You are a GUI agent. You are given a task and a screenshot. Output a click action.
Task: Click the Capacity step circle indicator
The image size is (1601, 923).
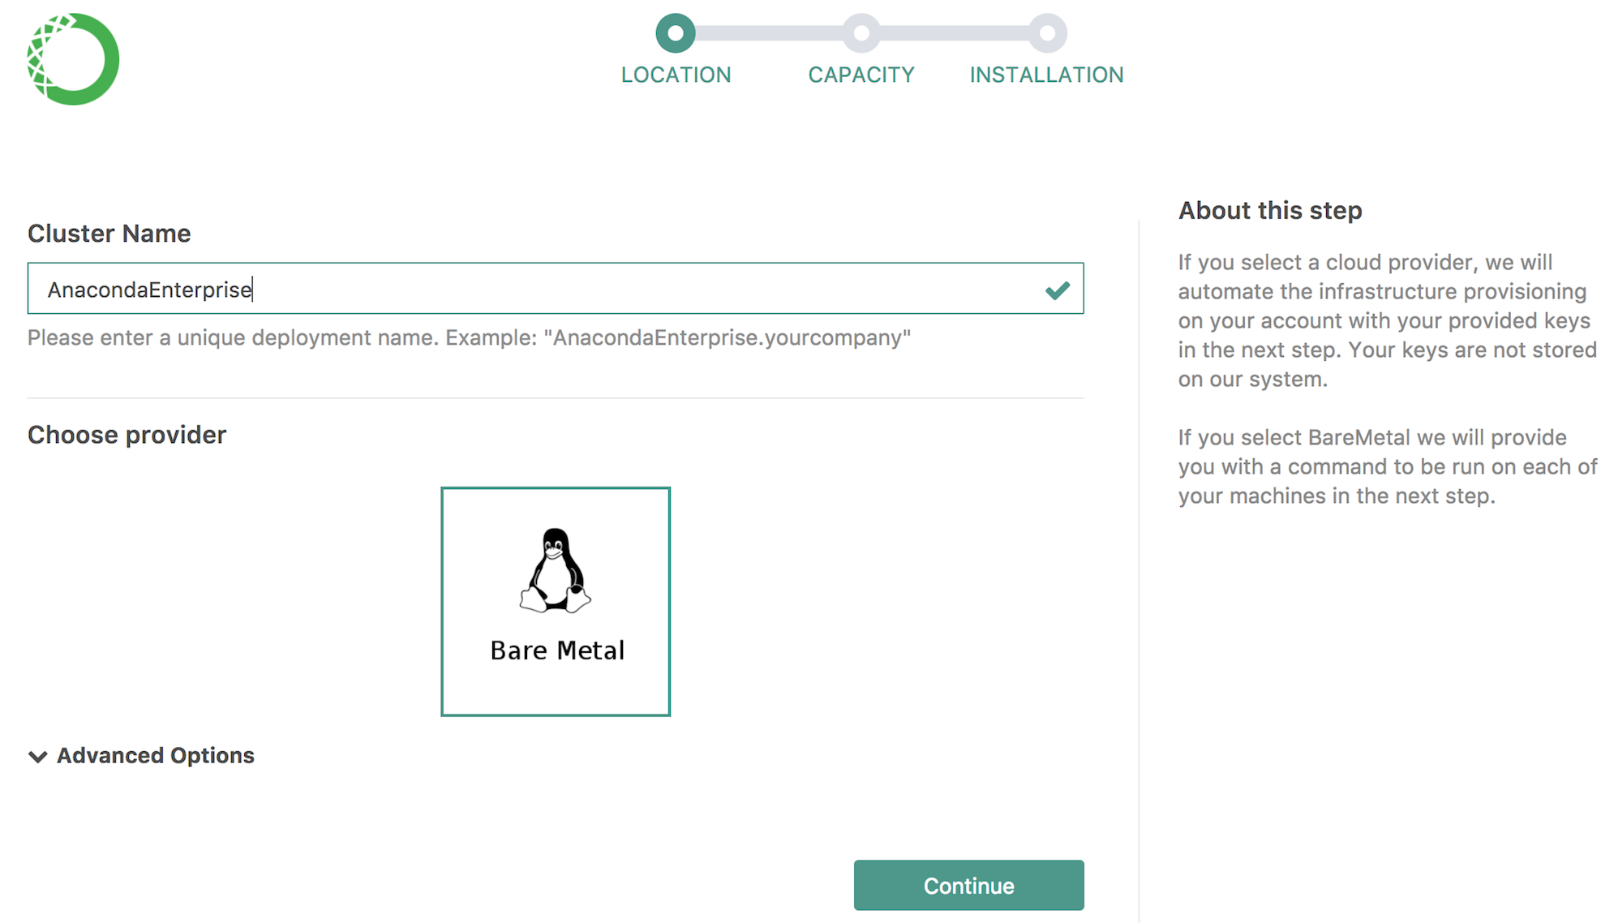(861, 33)
